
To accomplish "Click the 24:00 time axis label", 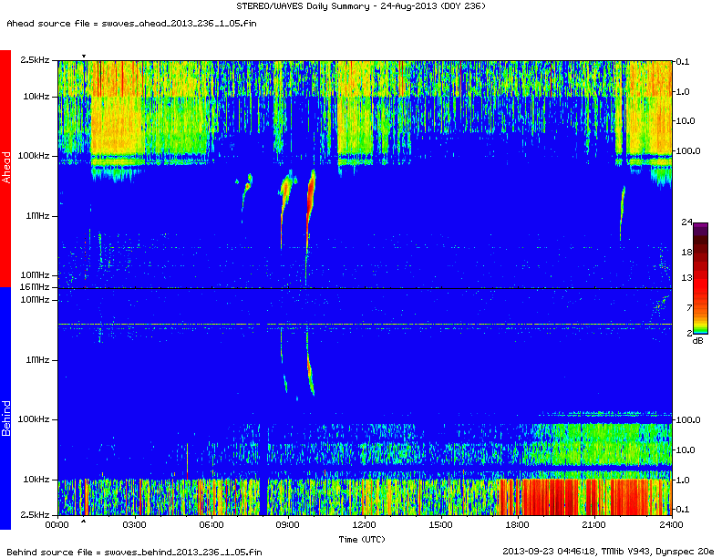I will coord(671,525).
